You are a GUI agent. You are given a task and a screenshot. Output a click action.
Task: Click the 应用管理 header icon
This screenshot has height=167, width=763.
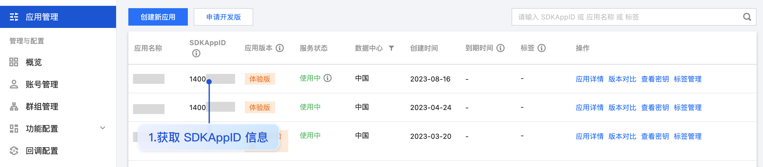pyautogui.click(x=14, y=17)
